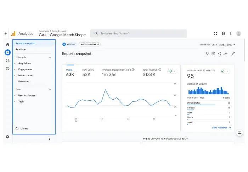This screenshot has width=248, height=172.
Task: Click the search magnifier icon
Action: (x=96, y=33)
